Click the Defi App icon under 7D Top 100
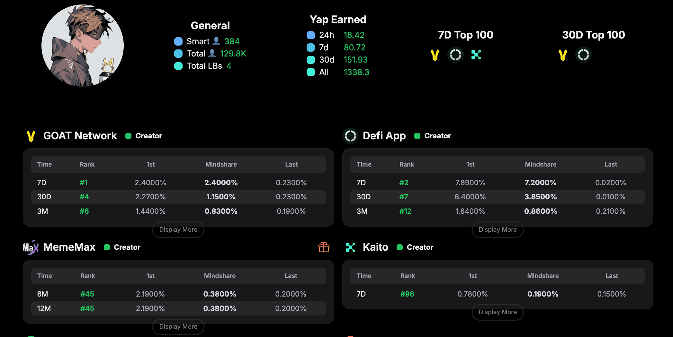The image size is (673, 337). pos(455,55)
